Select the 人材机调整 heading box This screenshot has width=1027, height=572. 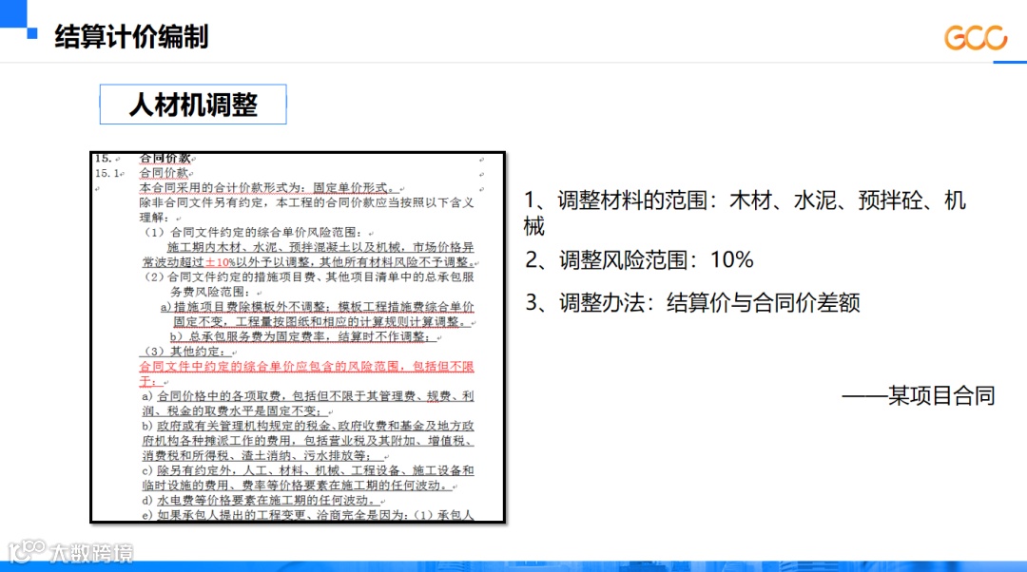pyautogui.click(x=193, y=105)
